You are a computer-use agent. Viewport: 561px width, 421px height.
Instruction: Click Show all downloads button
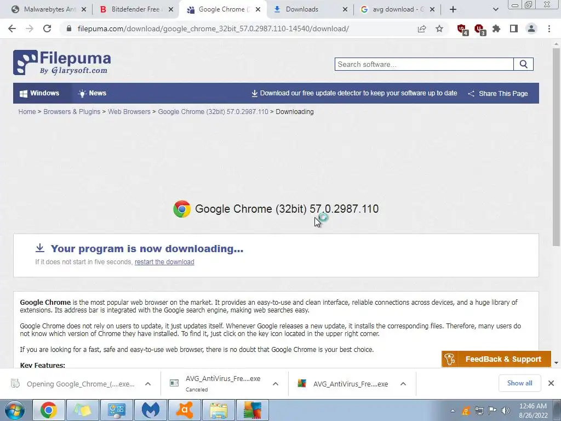519,383
